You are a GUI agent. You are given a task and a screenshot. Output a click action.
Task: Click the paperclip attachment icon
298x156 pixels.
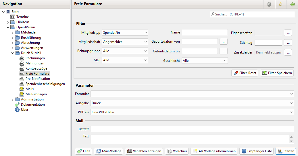tap(269, 4)
